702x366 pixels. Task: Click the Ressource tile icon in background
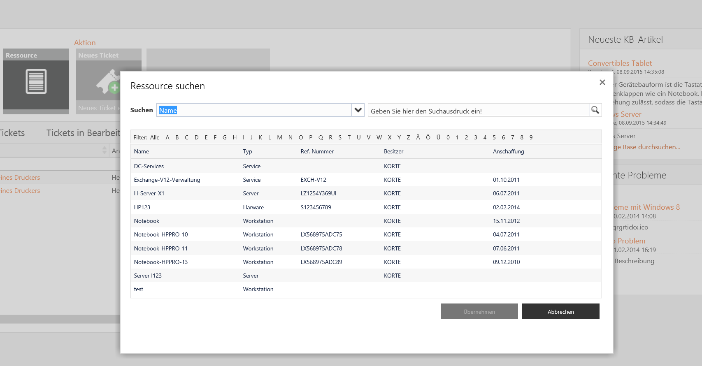point(36,81)
